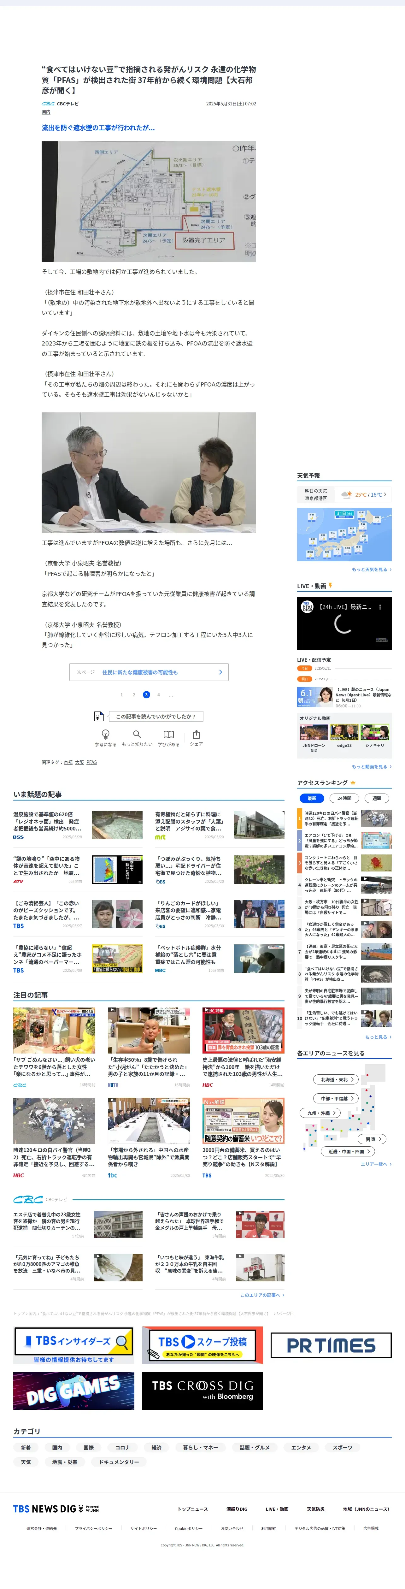
Task: Click the article diagram image of 遮水壁 map
Action: click(x=149, y=202)
